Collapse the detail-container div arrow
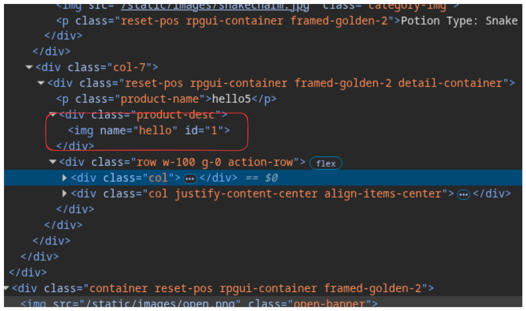This screenshot has width=526, height=311. tap(40, 83)
